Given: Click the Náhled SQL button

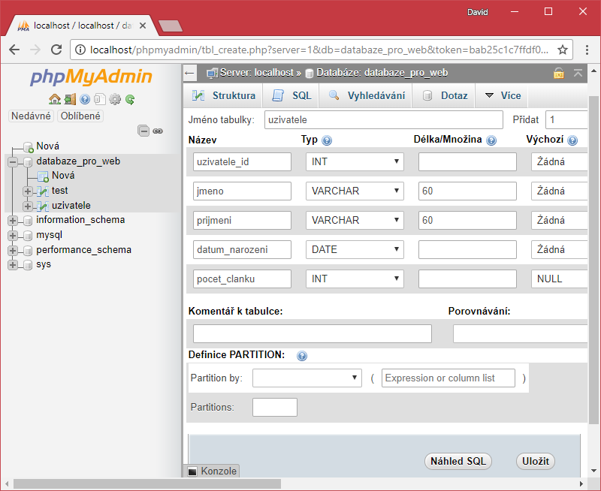Looking at the screenshot, I should [x=458, y=461].
